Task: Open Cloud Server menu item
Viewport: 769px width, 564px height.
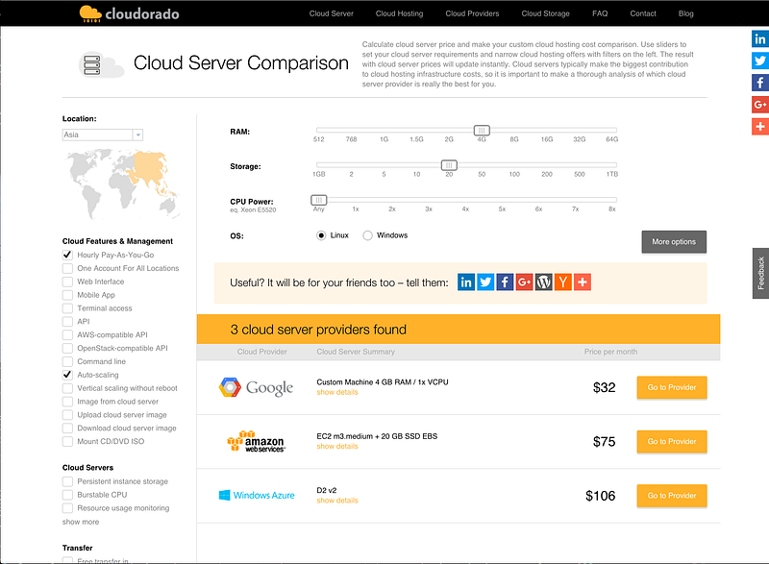Action: tap(331, 13)
